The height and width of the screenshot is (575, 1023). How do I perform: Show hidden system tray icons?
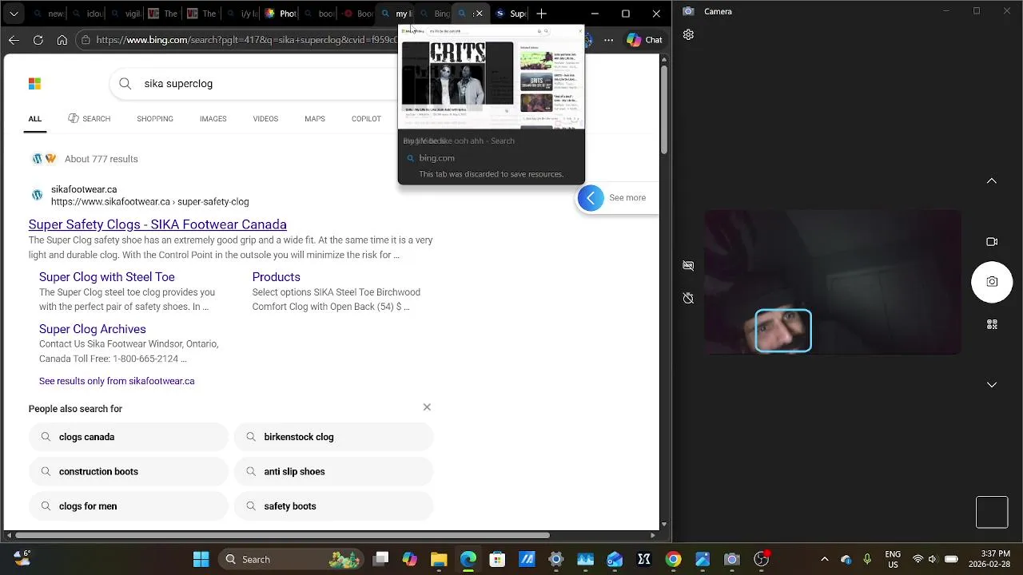825,559
